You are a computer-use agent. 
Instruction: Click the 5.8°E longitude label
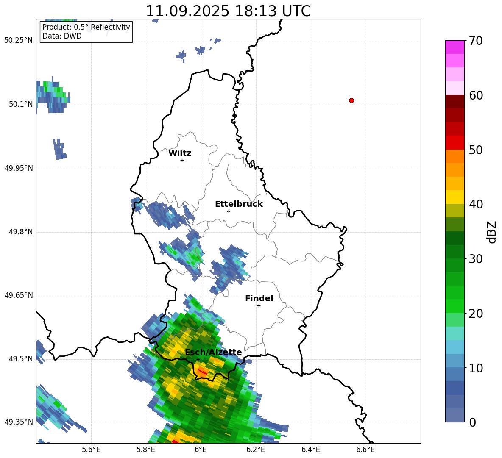[146, 450]
